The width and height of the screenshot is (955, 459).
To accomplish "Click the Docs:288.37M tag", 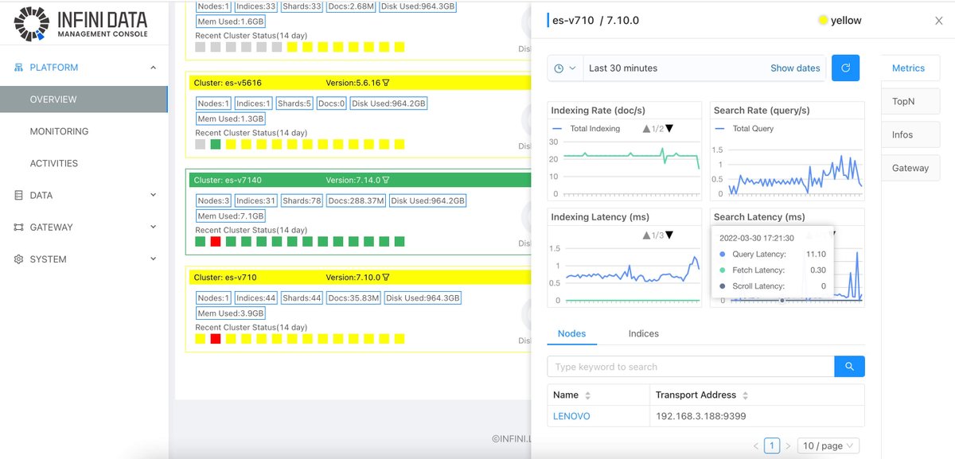I will point(354,201).
